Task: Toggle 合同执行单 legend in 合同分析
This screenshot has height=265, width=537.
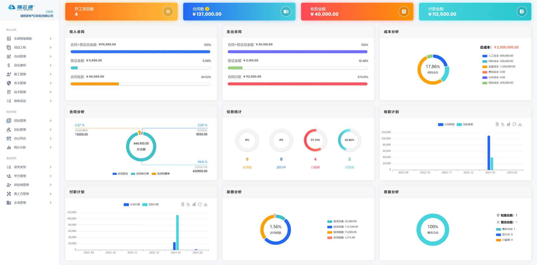Action: 140,174
